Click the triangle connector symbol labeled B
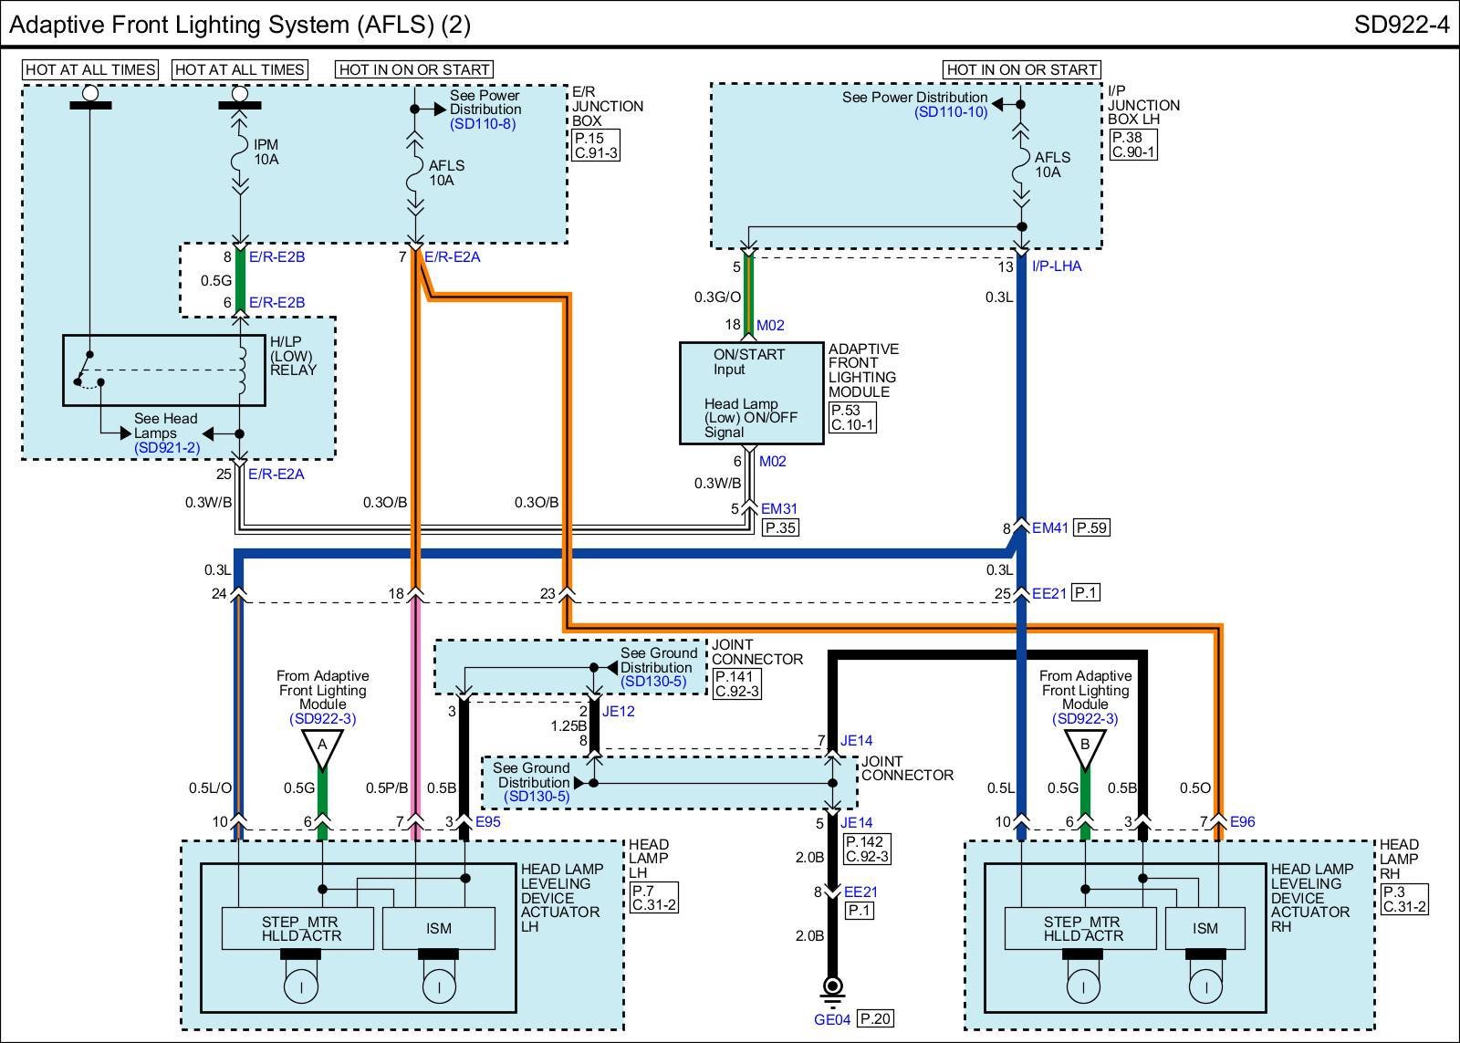 [x=1084, y=747]
